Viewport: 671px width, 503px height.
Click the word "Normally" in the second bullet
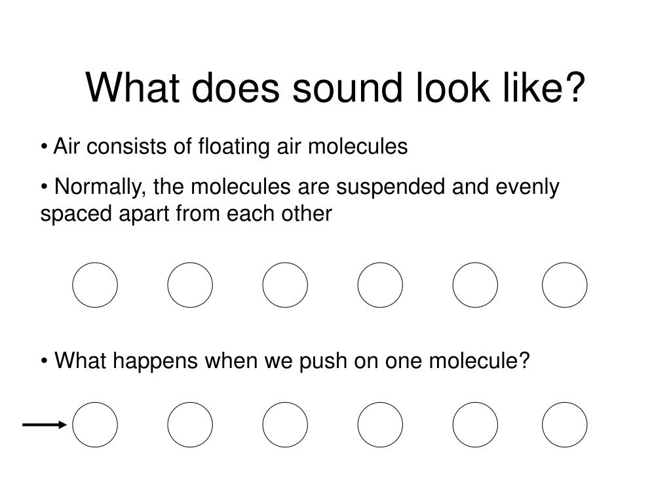pyautogui.click(x=98, y=187)
